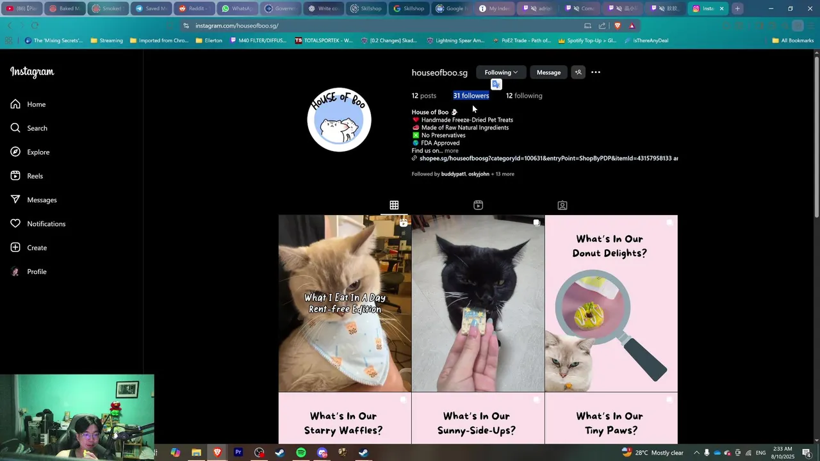Open the Search panel in sidebar

pos(29,128)
